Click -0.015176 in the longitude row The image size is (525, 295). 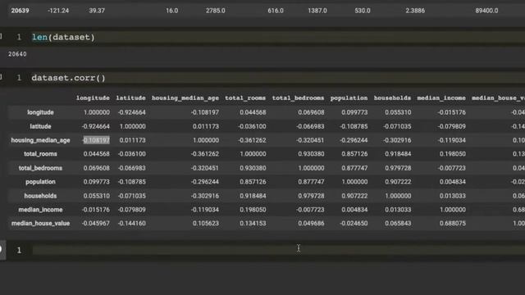[452, 112]
